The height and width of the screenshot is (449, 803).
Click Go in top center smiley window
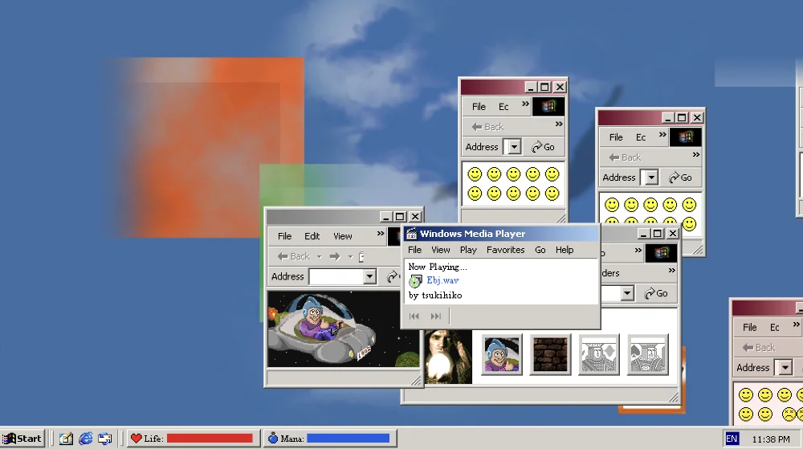click(544, 148)
